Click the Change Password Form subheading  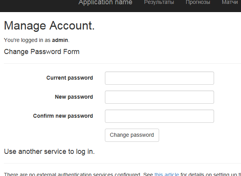pyautogui.click(x=41, y=52)
